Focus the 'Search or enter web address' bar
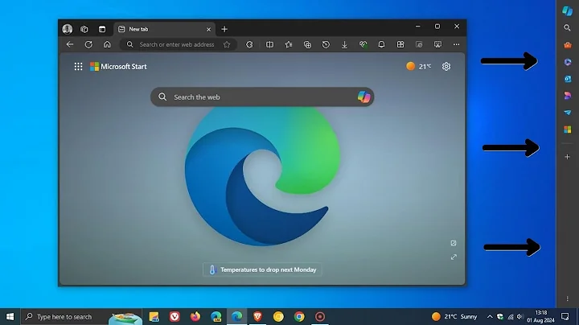 click(179, 45)
